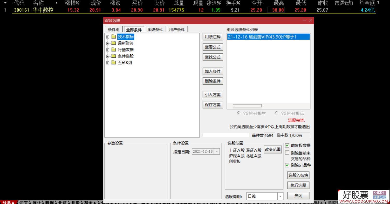Expand the 最新财务 tree node

coord(108,43)
